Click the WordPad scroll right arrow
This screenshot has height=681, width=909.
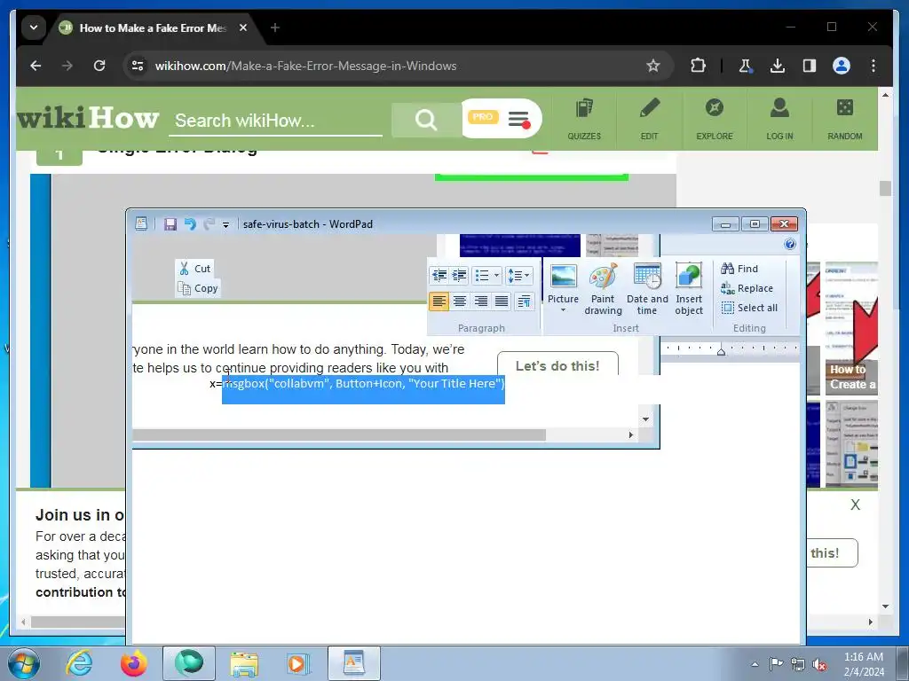631,434
